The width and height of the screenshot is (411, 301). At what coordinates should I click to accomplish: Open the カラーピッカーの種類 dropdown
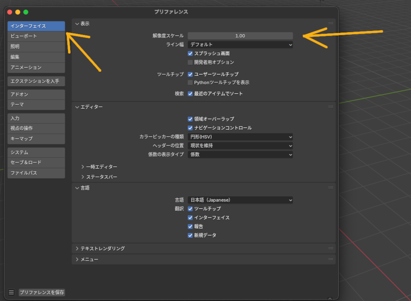click(x=240, y=137)
